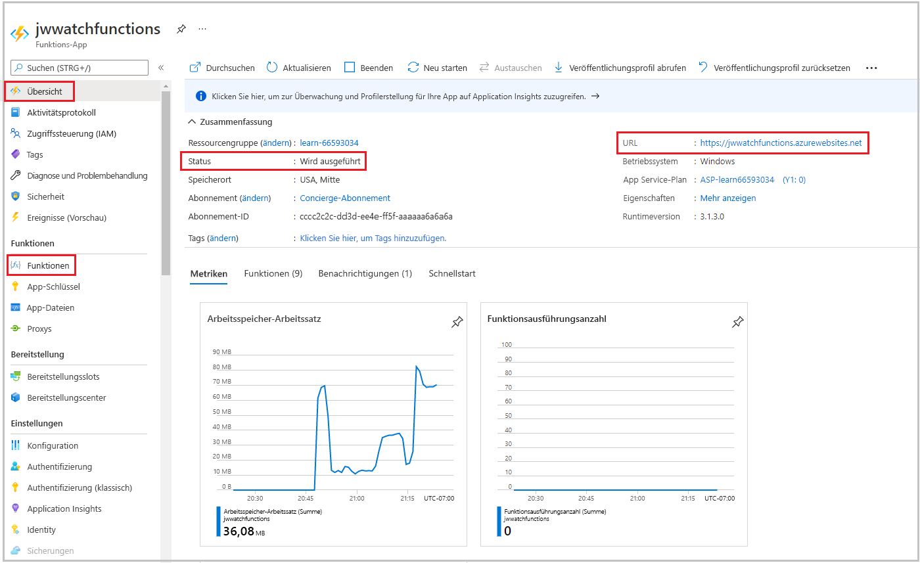This screenshot has height=563, width=920.
Task: Click the Sicherungen cloud icon
Action: click(x=16, y=551)
